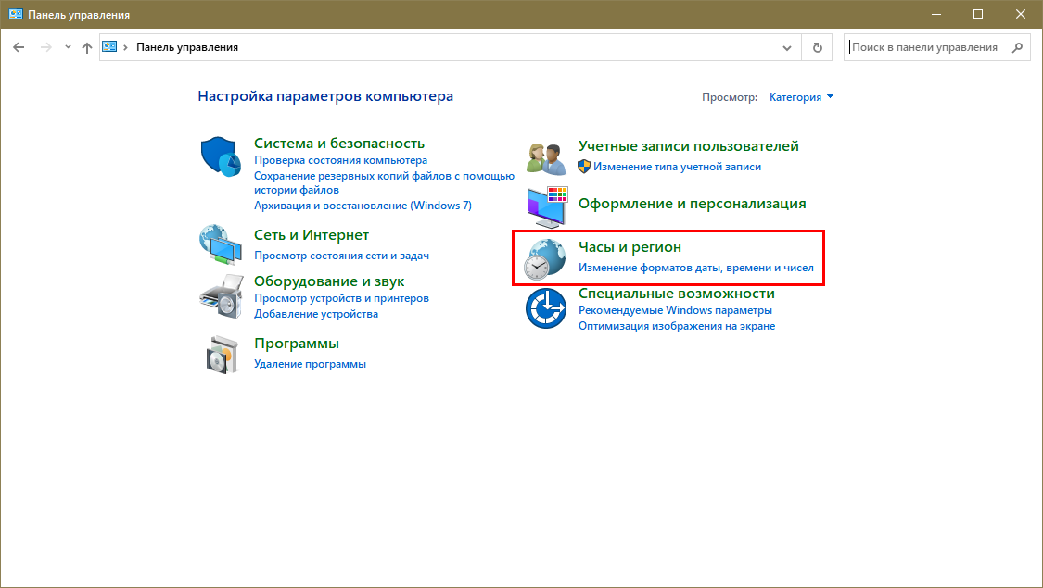The image size is (1043, 588).
Task: Open Удаление программы link
Action: point(310,364)
